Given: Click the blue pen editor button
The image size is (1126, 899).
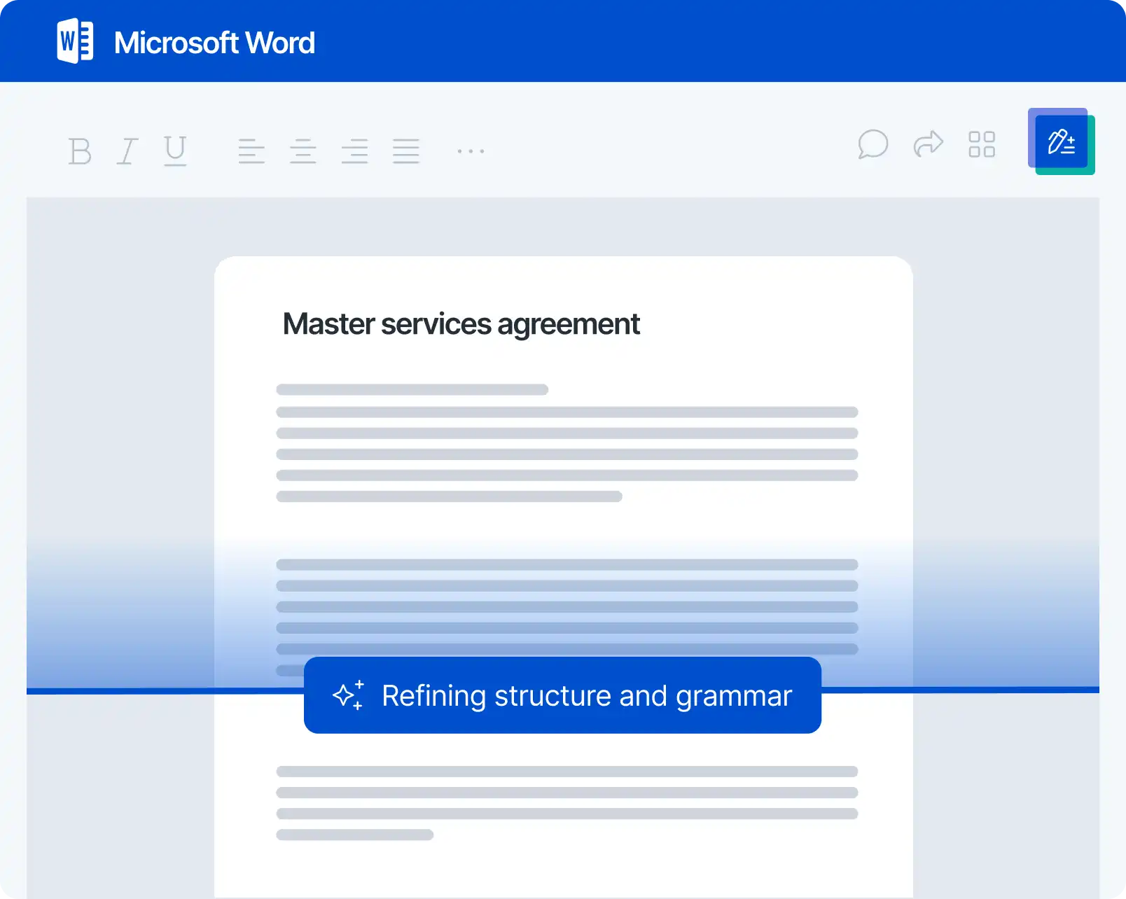Looking at the screenshot, I should click(x=1061, y=142).
